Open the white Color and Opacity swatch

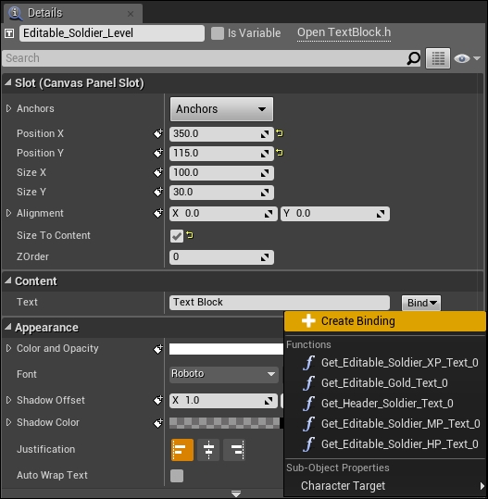226,349
